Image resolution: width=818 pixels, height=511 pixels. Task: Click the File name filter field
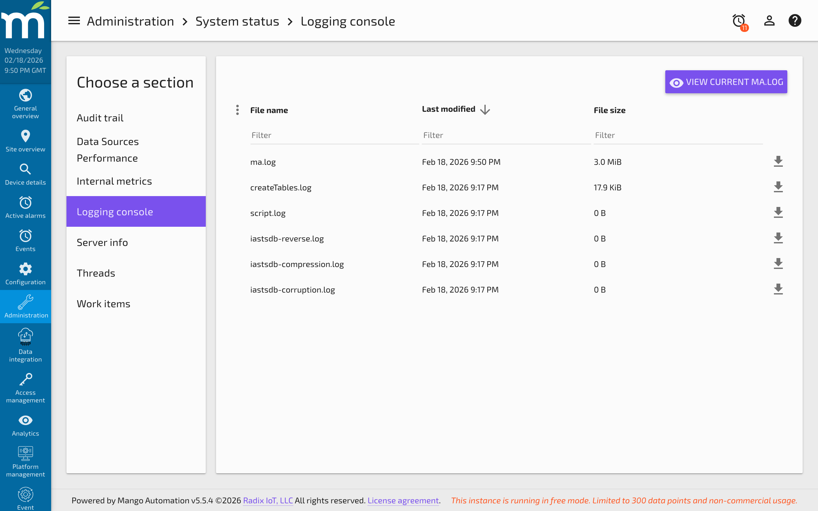(x=334, y=135)
